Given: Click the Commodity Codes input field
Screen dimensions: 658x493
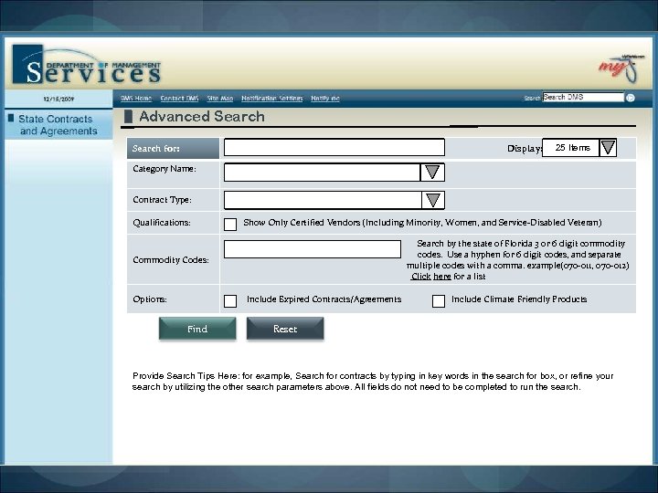Looking at the screenshot, I should tap(313, 249).
